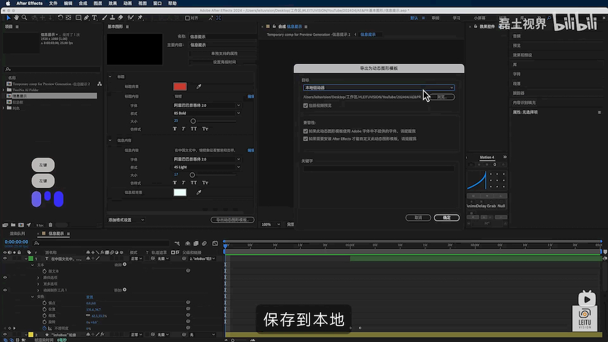
Task: Toggle Adobe fonts warning checkbox
Action: 306,131
